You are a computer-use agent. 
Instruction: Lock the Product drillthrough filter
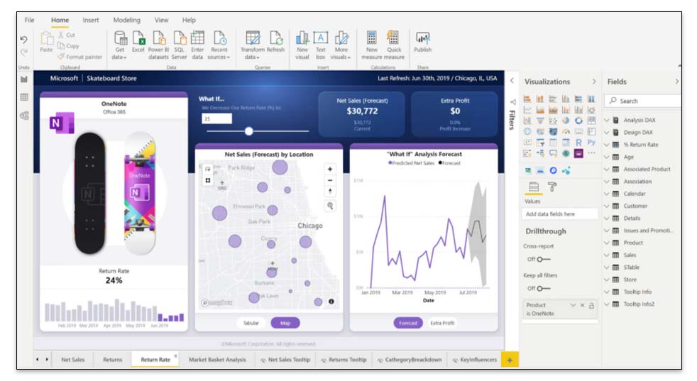click(592, 305)
